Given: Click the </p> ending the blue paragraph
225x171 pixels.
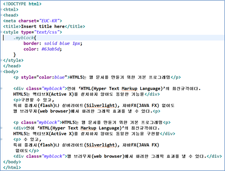Looking at the screenshot, I should click(176, 77).
